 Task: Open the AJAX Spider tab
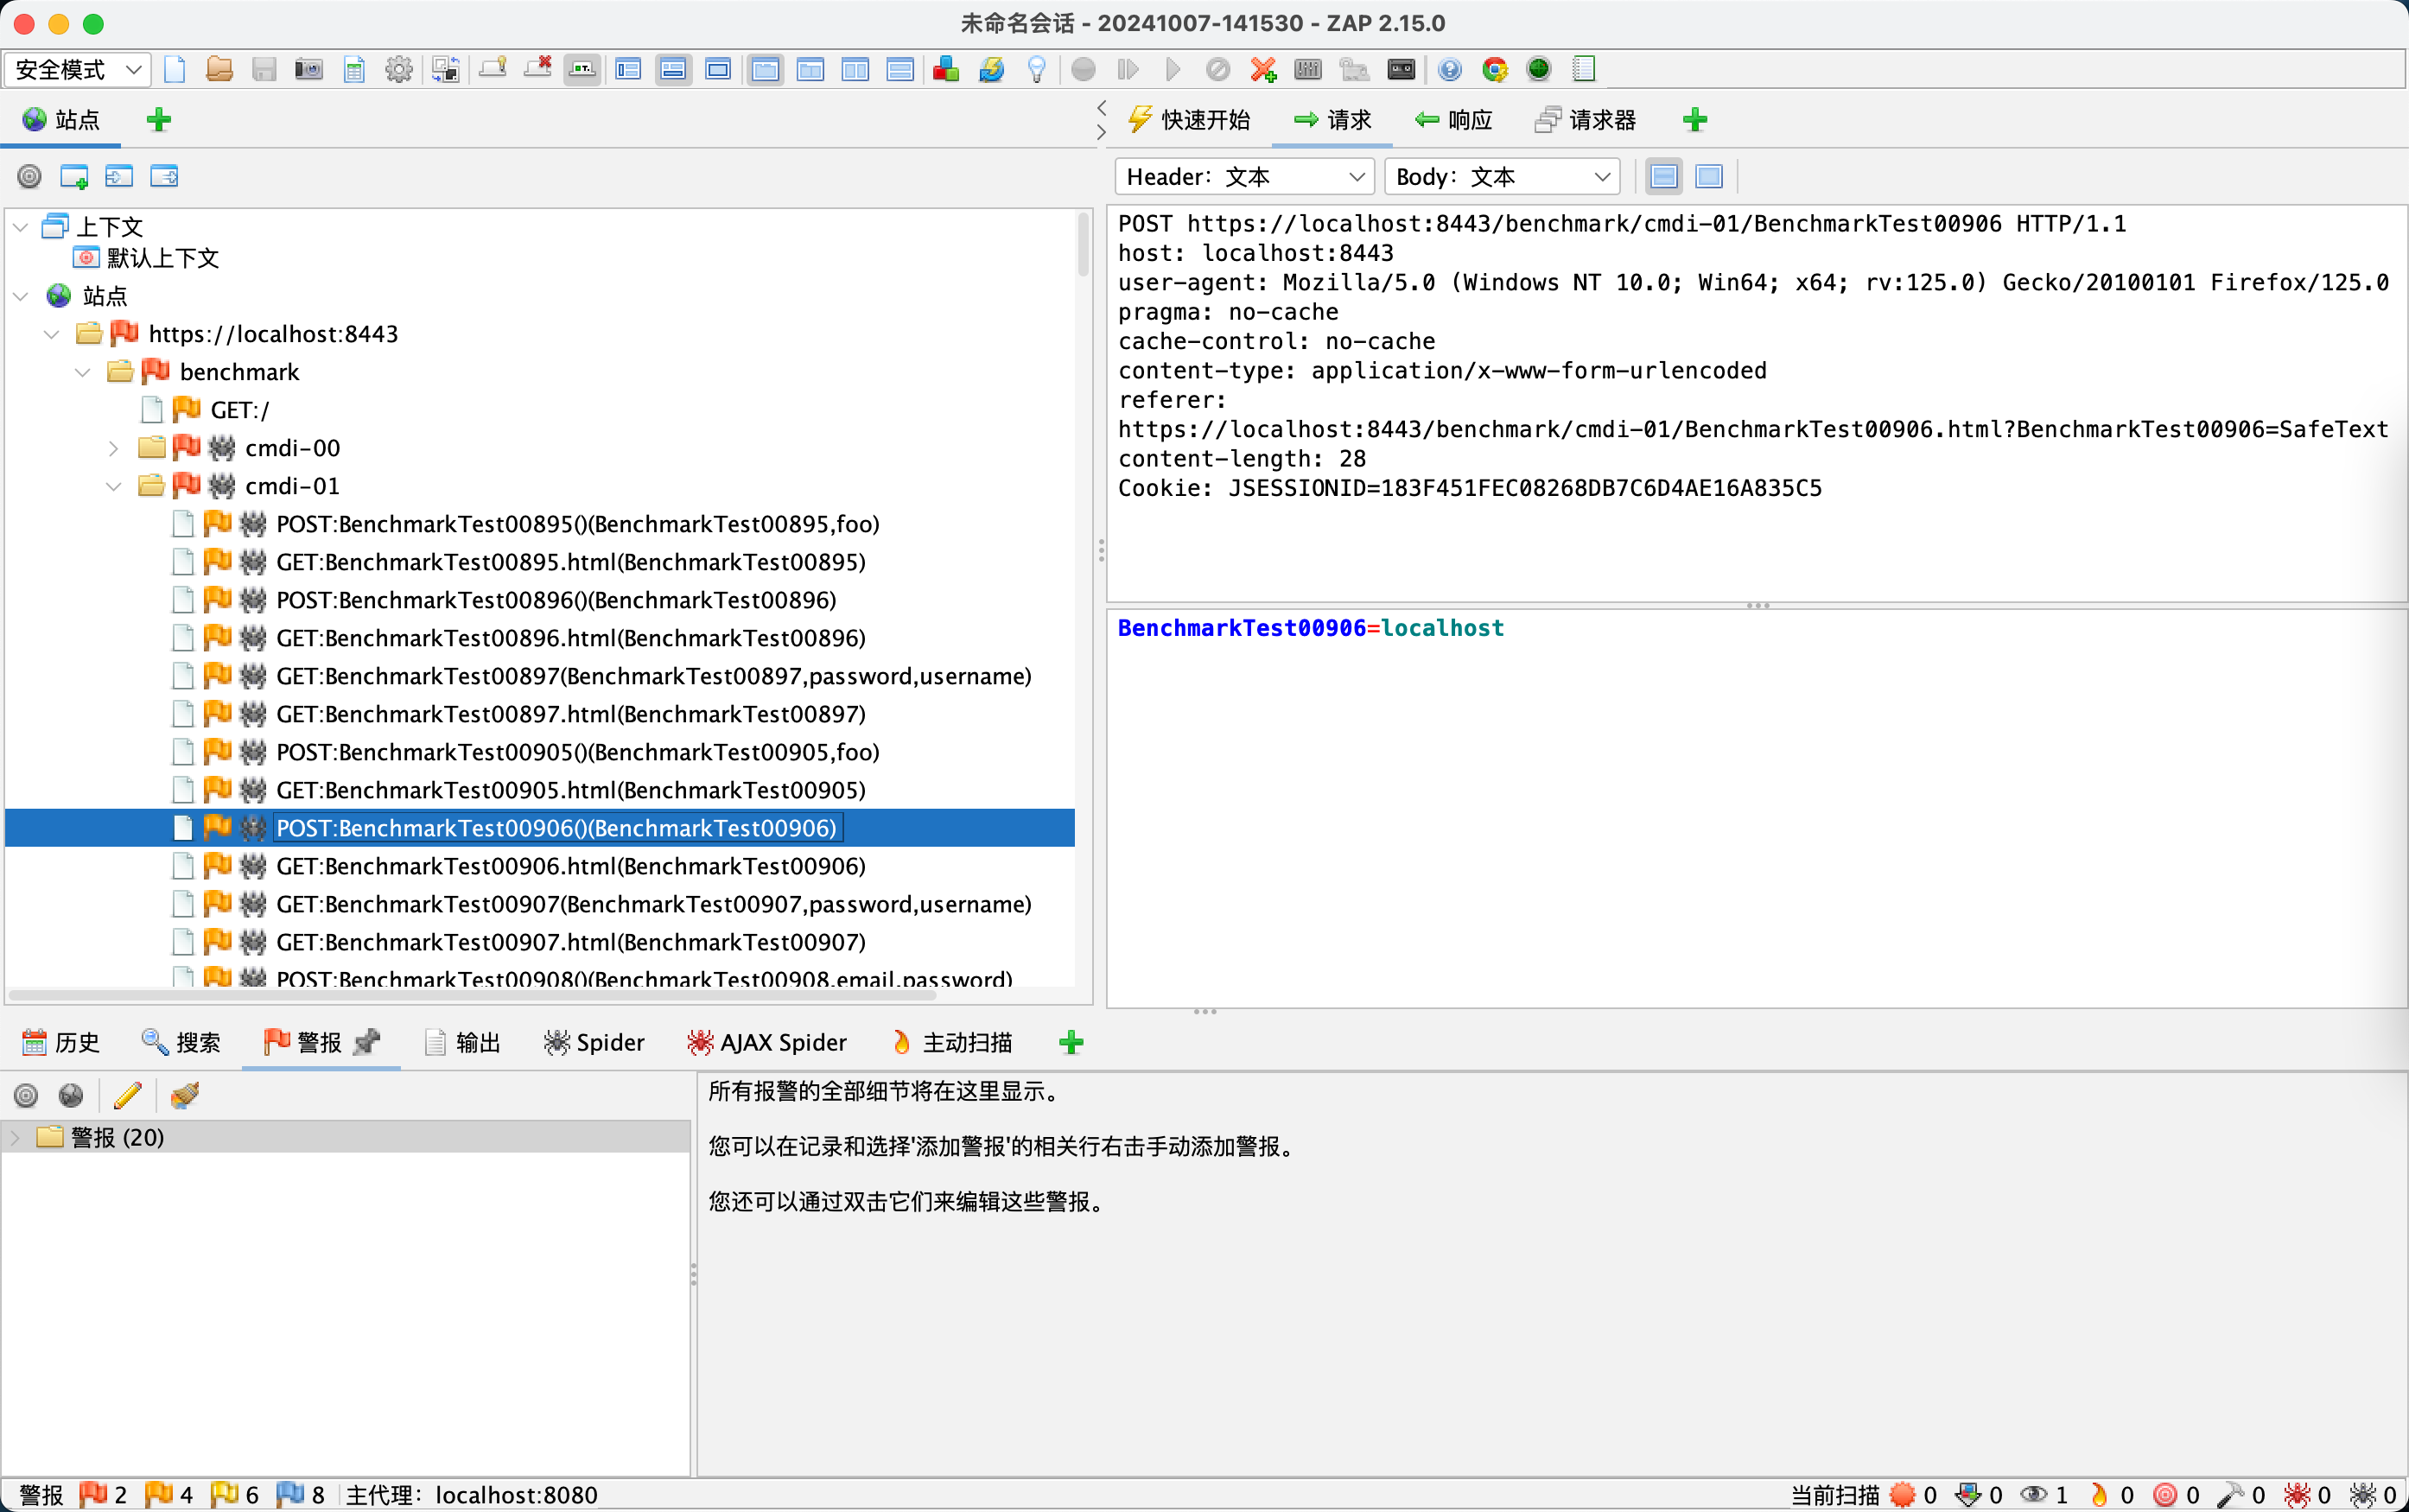point(767,1042)
